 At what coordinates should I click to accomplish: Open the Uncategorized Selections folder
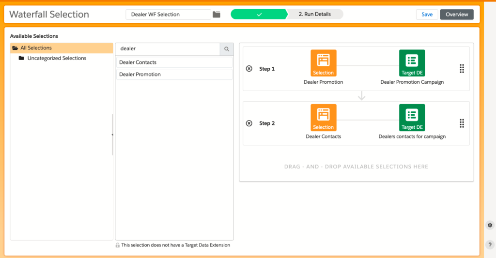(56, 58)
